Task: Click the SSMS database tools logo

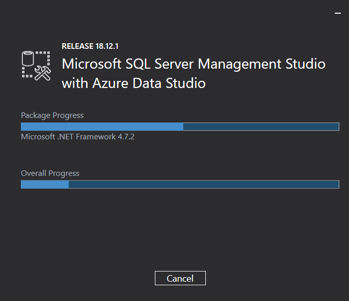Action: 36,66
